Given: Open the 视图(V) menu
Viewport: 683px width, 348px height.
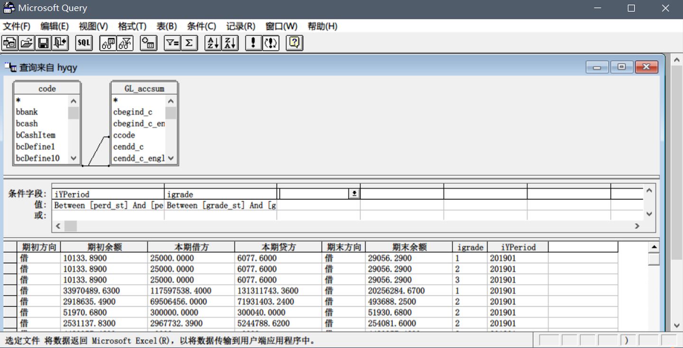Looking at the screenshot, I should (x=93, y=26).
